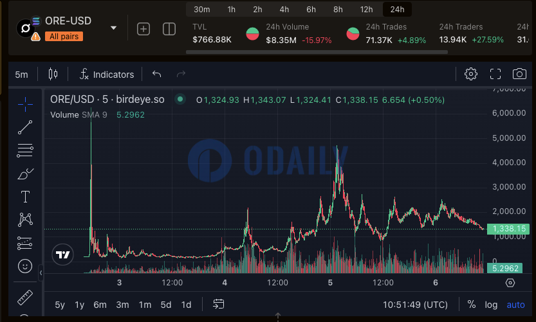The height and width of the screenshot is (322, 536).
Task: Open the 5m interval selector
Action: coord(21,75)
